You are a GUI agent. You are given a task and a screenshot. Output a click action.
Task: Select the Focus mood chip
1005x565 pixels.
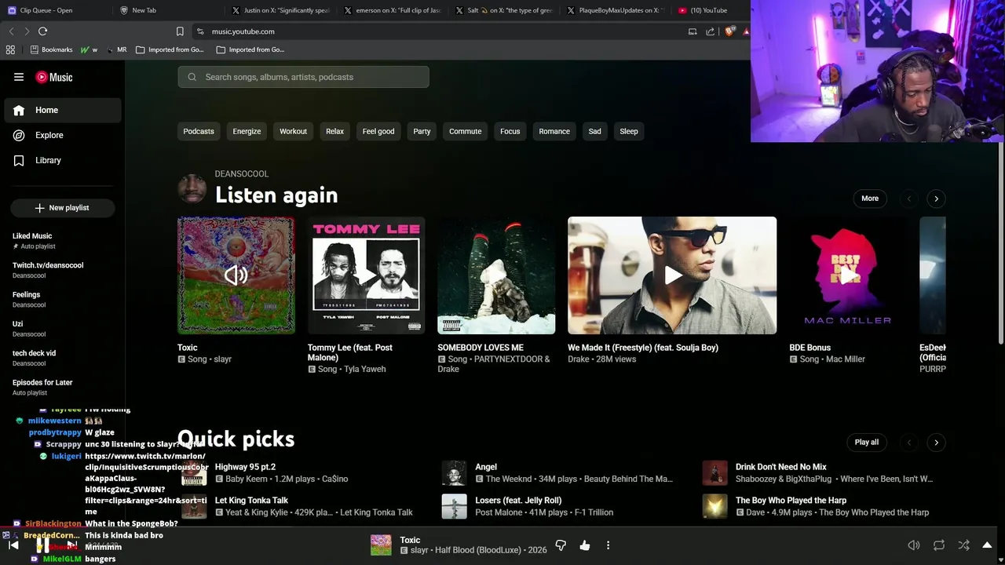(x=510, y=131)
